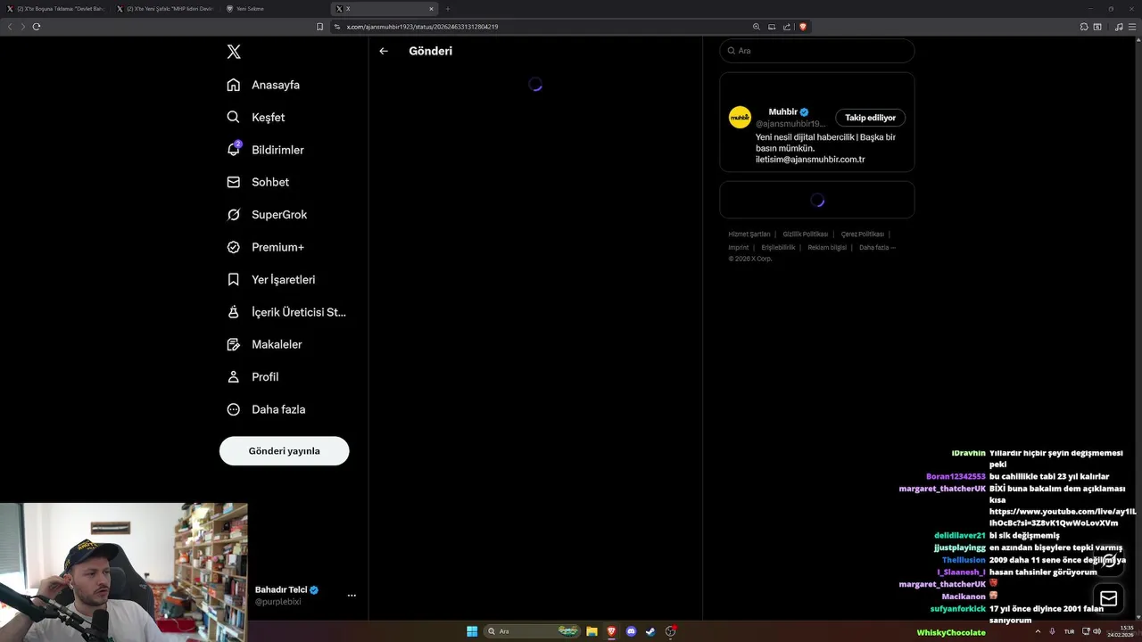1142x642 pixels.
Task: Click Gönderi yayınla button
Action: pyautogui.click(x=284, y=451)
